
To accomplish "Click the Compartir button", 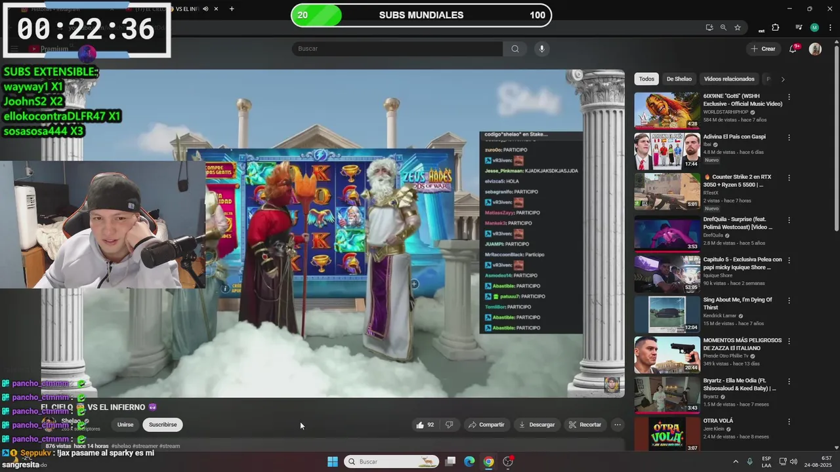I will coord(486,425).
